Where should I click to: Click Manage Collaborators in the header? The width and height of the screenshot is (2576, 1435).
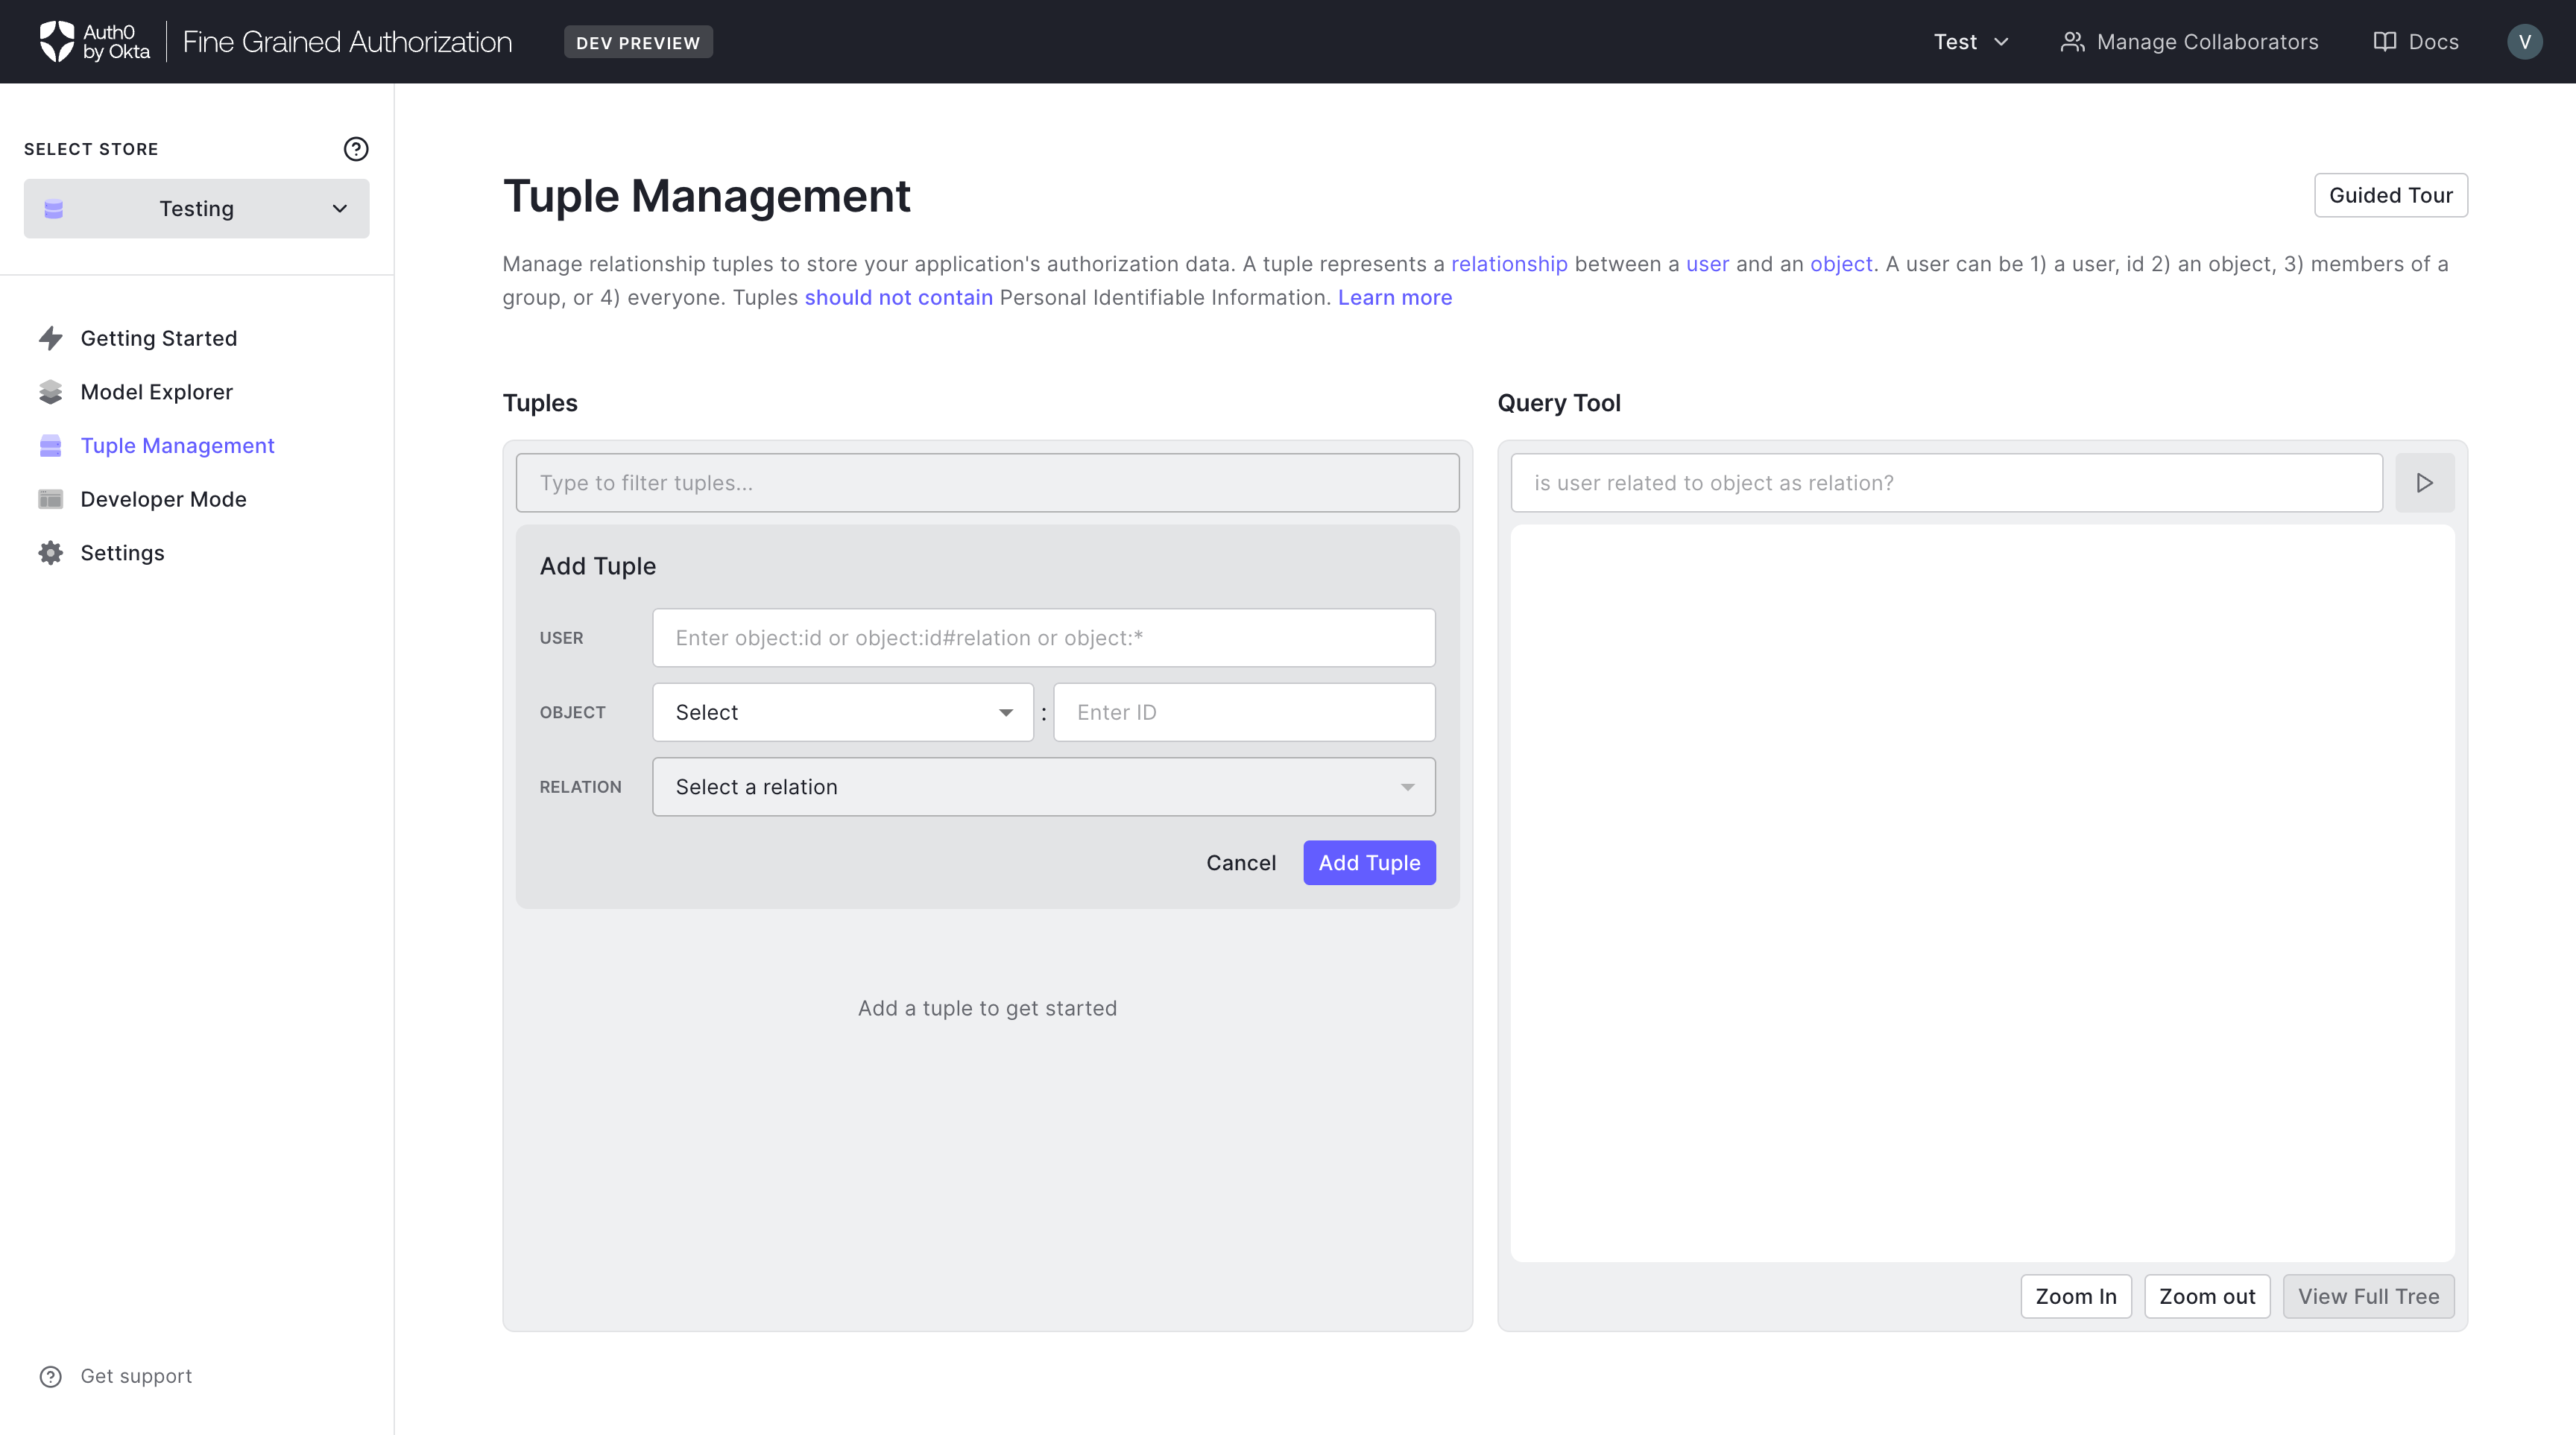click(x=2189, y=42)
